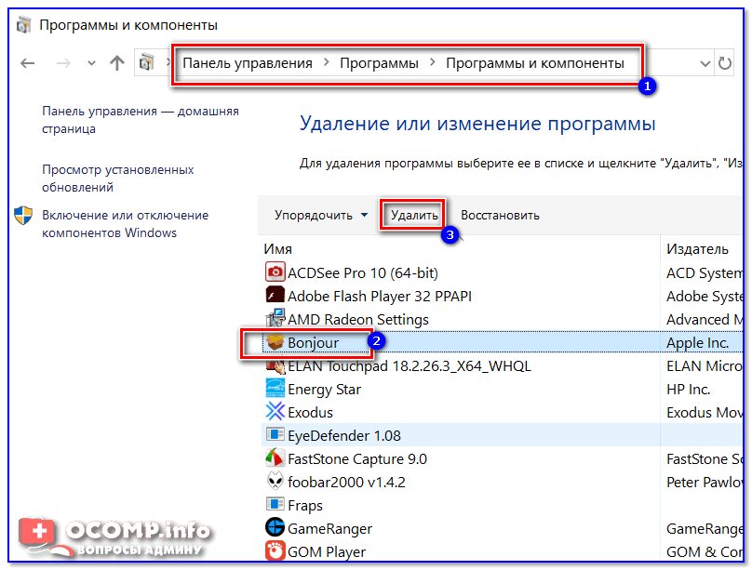Click the Energy Star icon
The width and height of the screenshot is (752, 570).
275,388
